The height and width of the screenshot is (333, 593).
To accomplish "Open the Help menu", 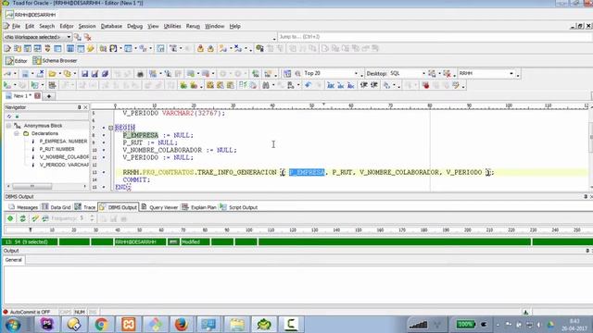I will coord(234,26).
